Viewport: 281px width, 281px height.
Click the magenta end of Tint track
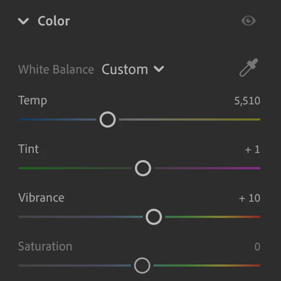click(x=253, y=168)
